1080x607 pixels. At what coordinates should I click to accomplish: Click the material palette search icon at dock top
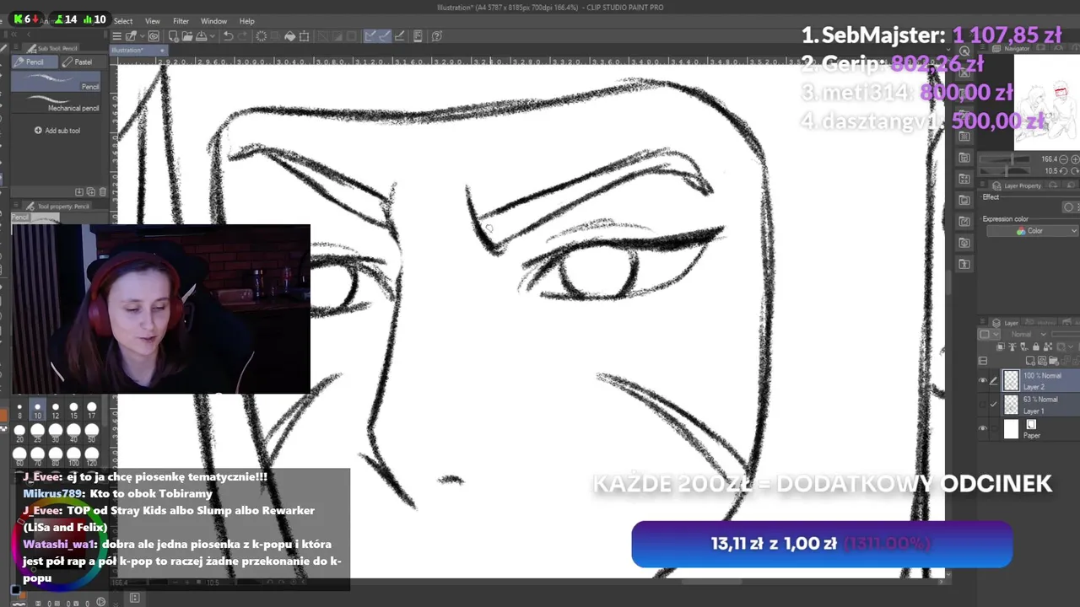pos(964,51)
